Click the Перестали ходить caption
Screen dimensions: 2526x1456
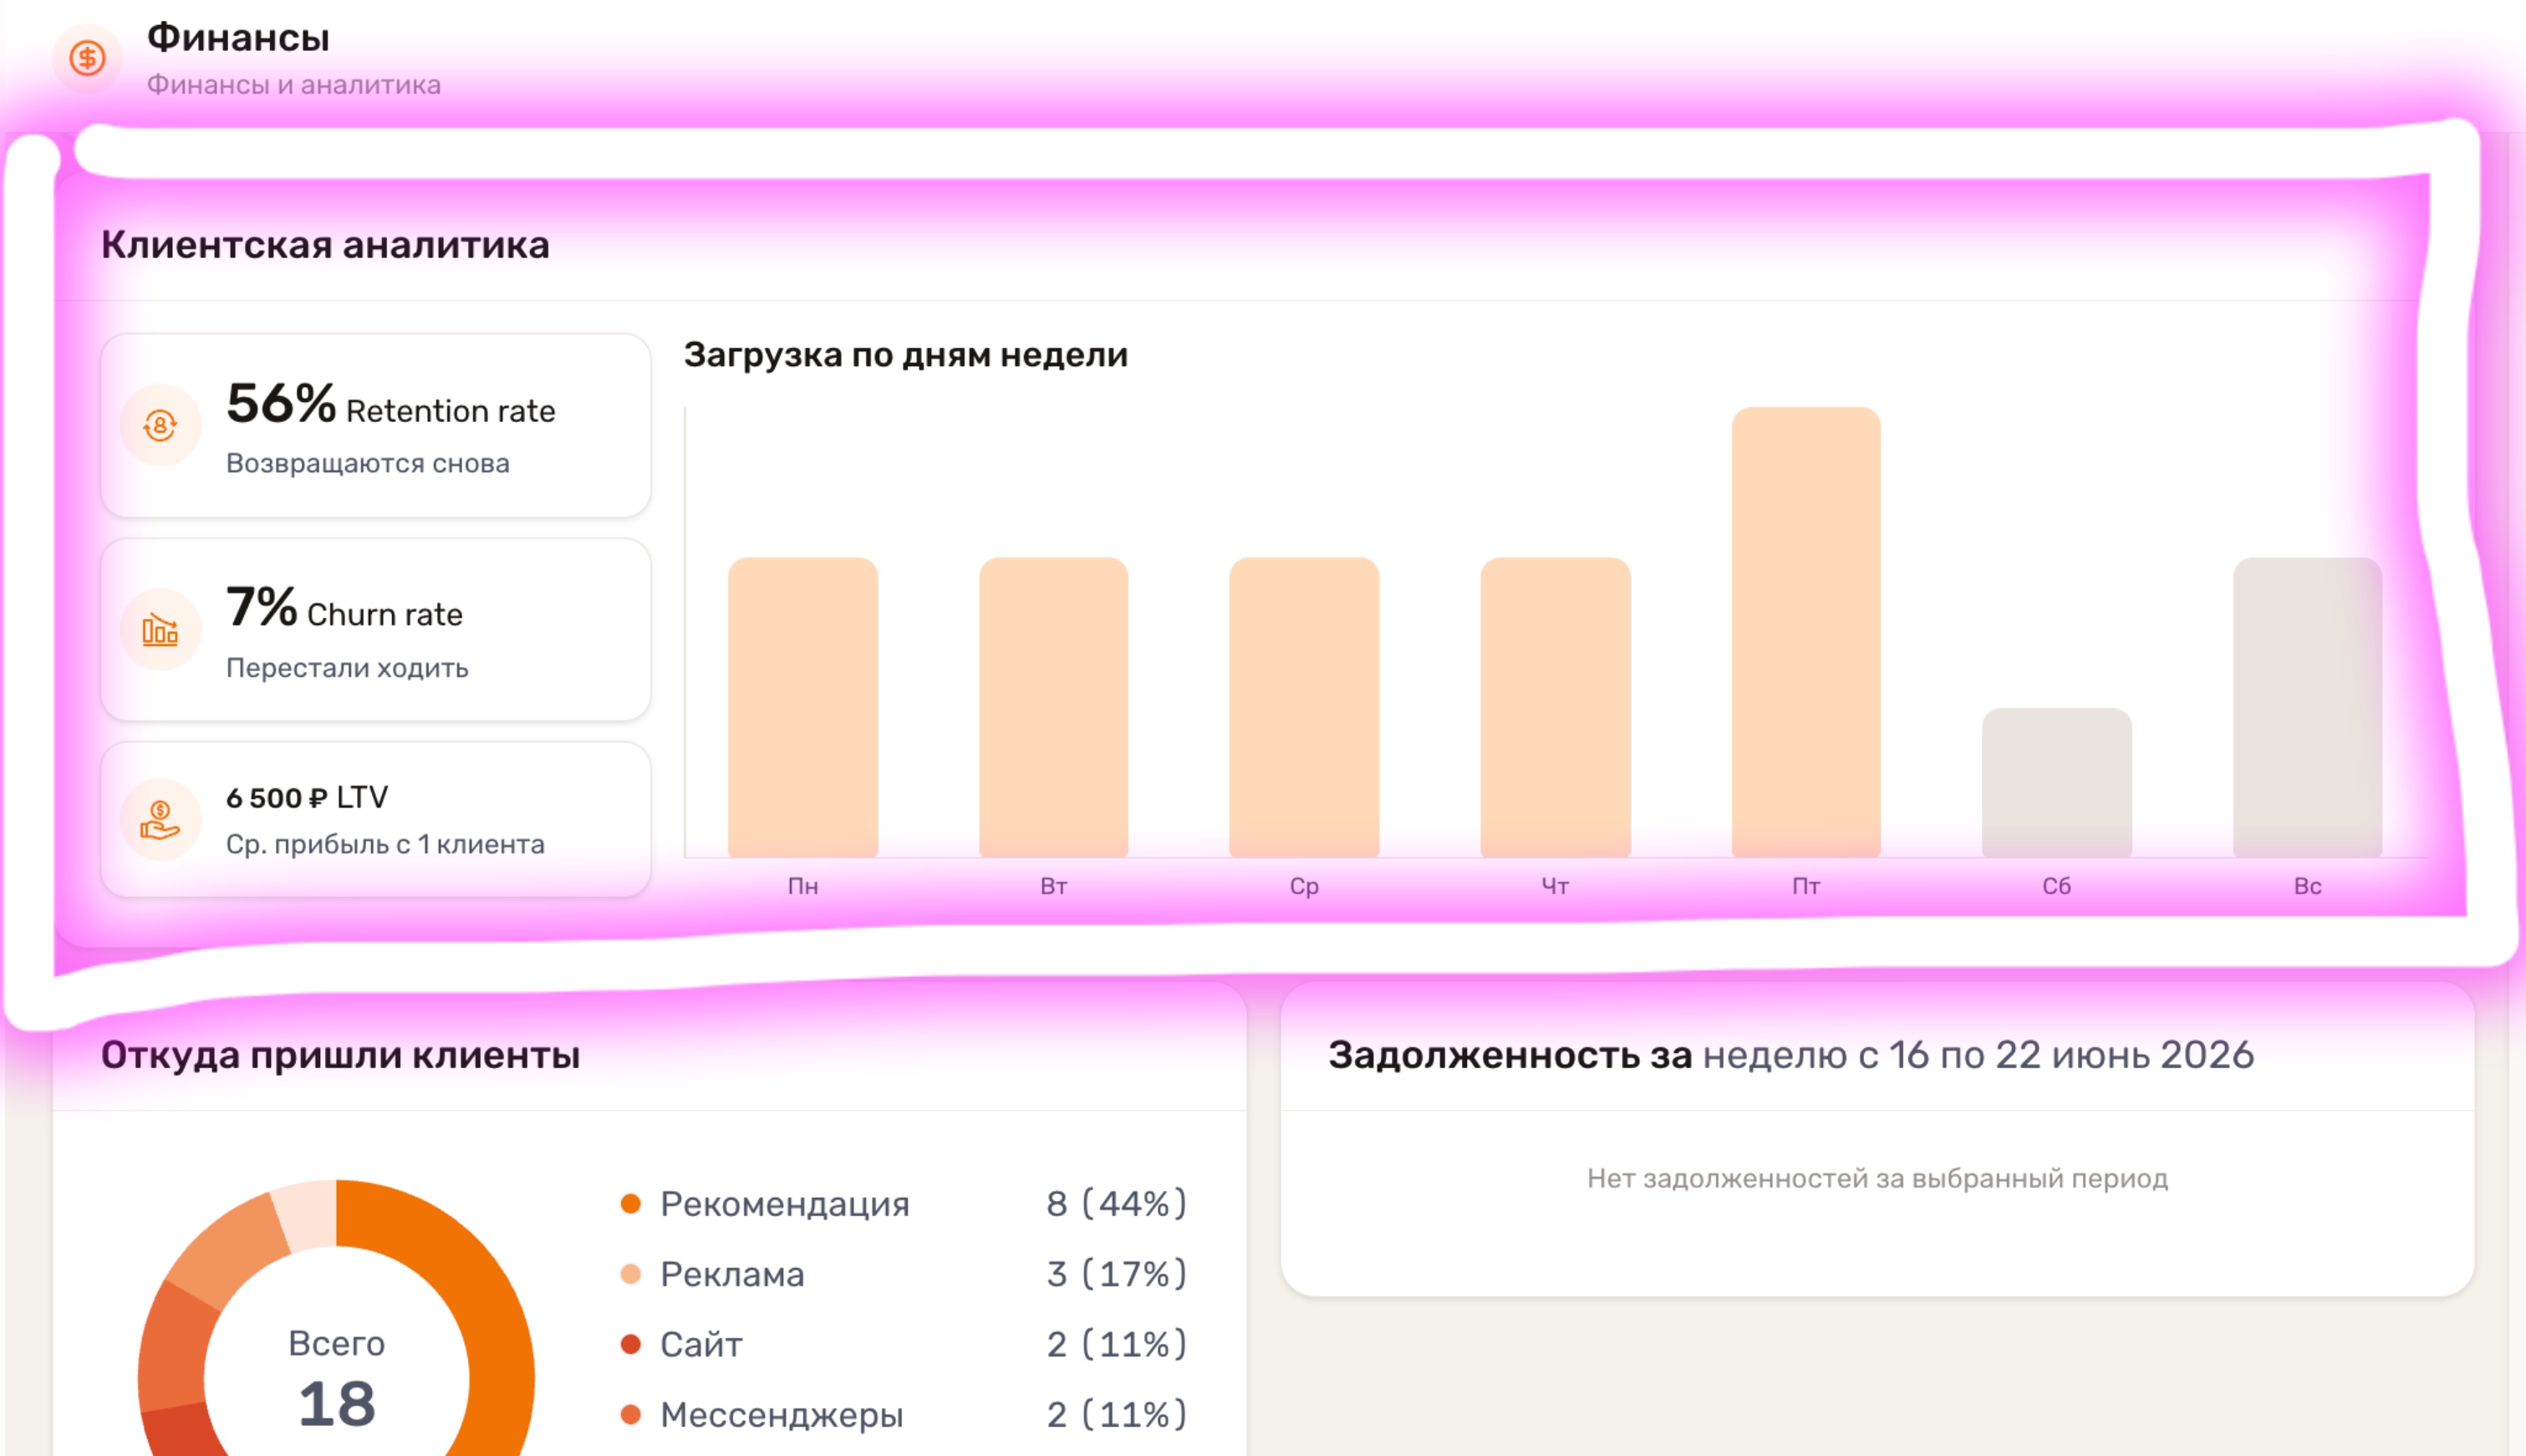[347, 667]
